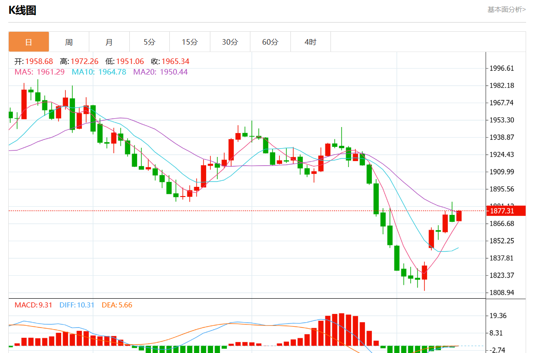The image size is (533, 353).
Task: Click the 8.31 MACD axis label
Action: [x=496, y=333]
